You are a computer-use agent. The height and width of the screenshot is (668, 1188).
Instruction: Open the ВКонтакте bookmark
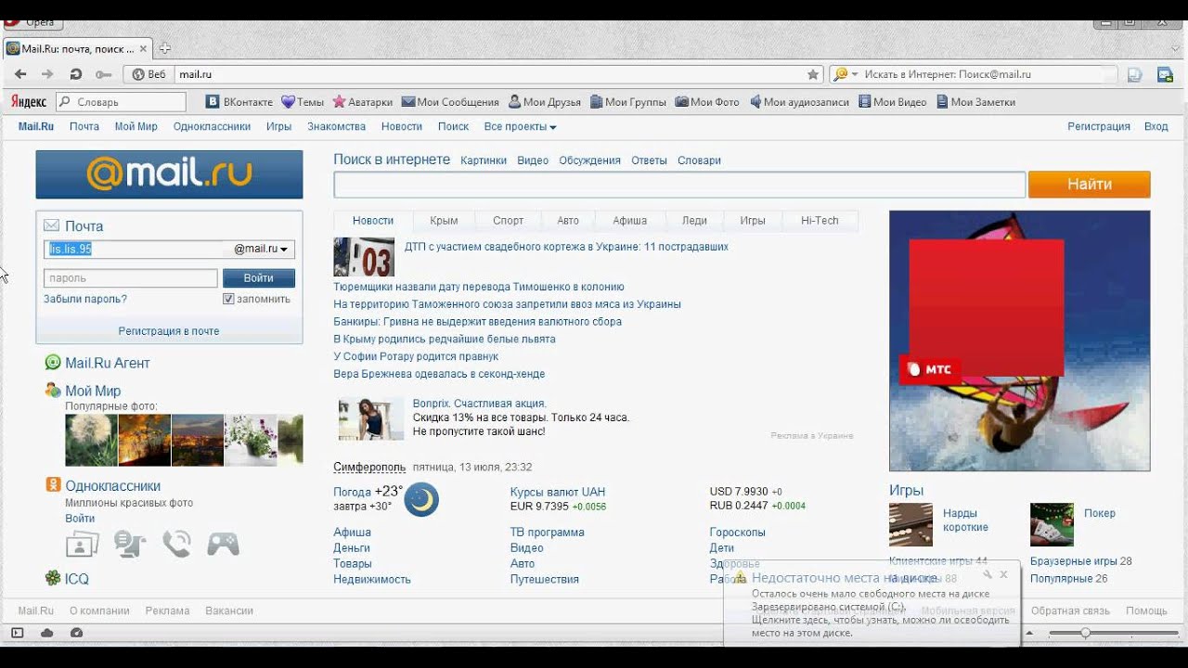239,102
